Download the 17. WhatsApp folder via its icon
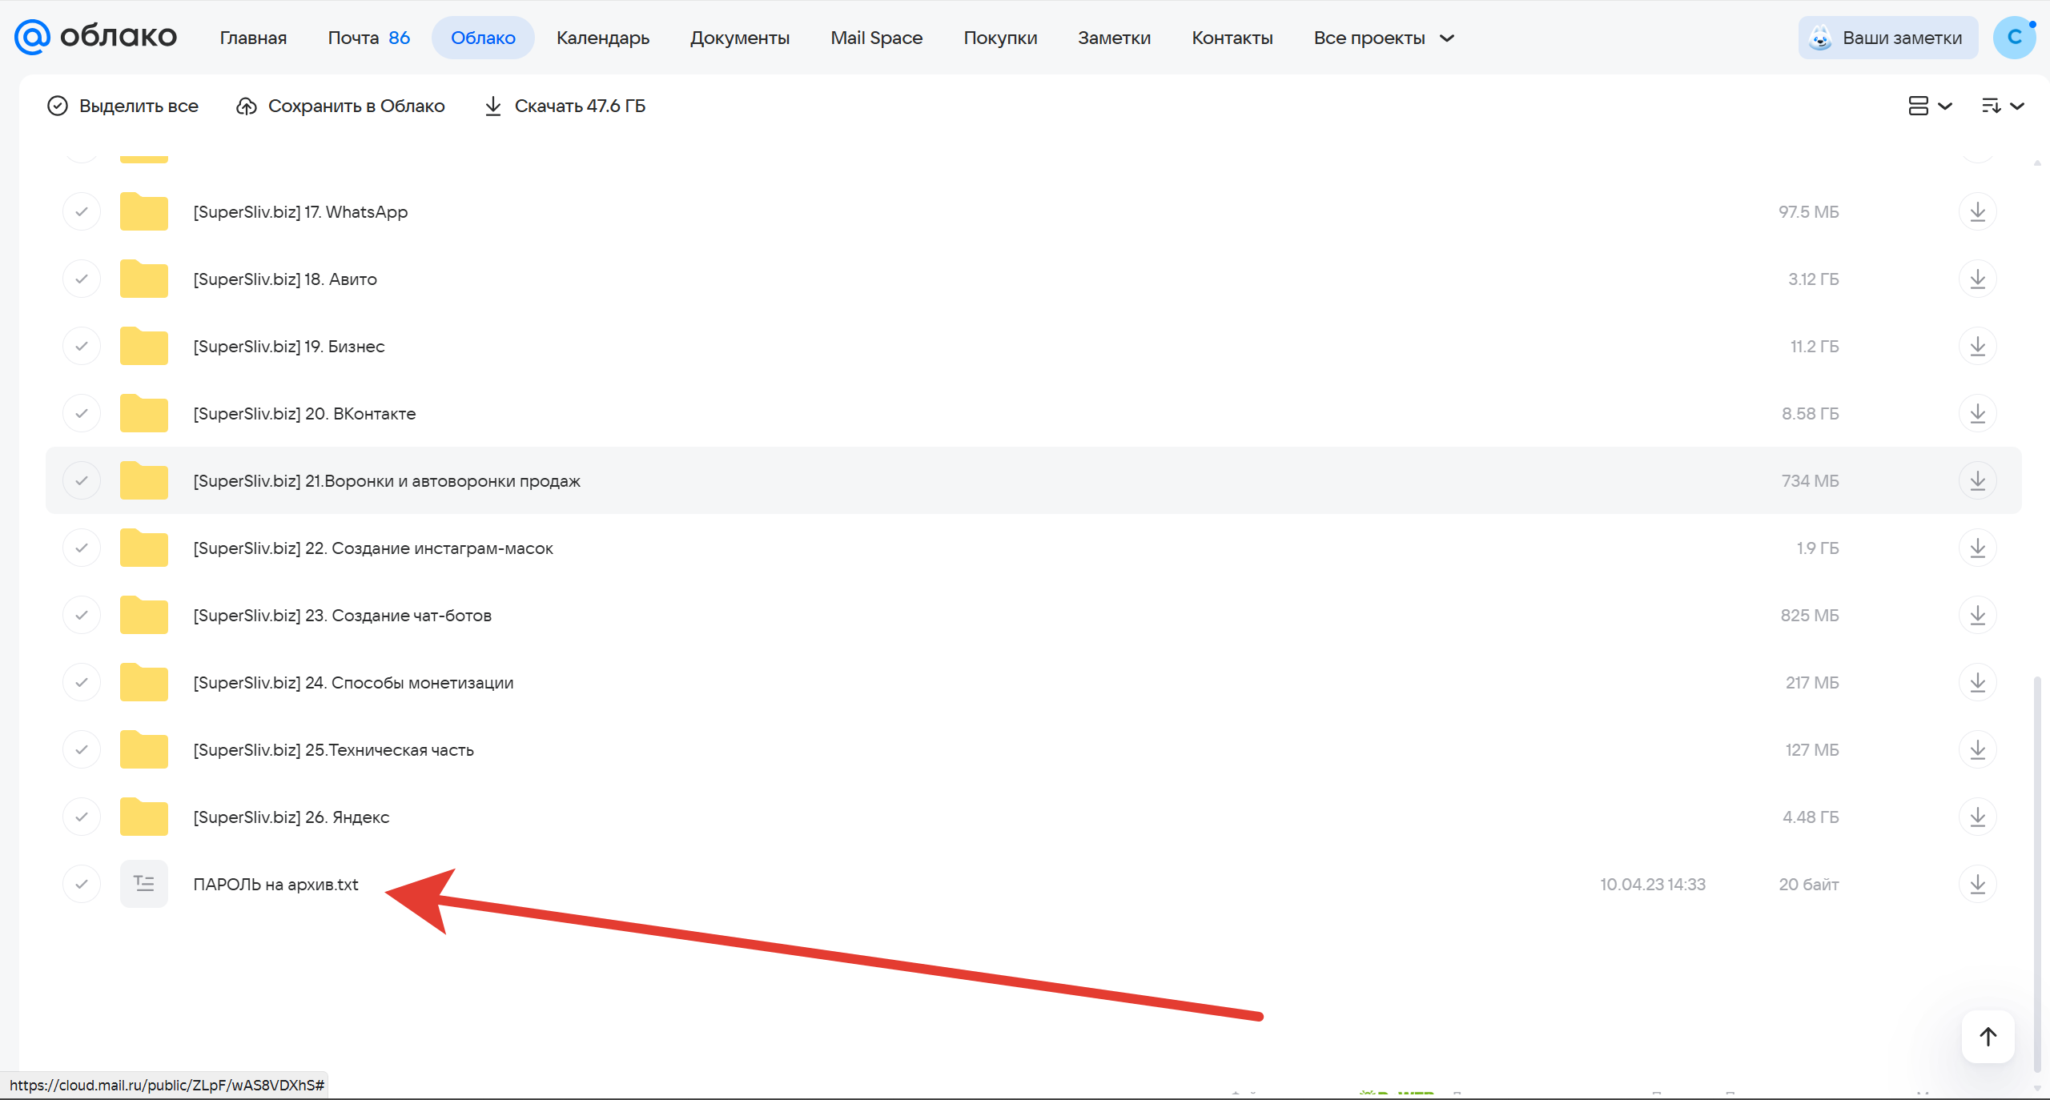Screen dimensions: 2050x1100 (1977, 212)
